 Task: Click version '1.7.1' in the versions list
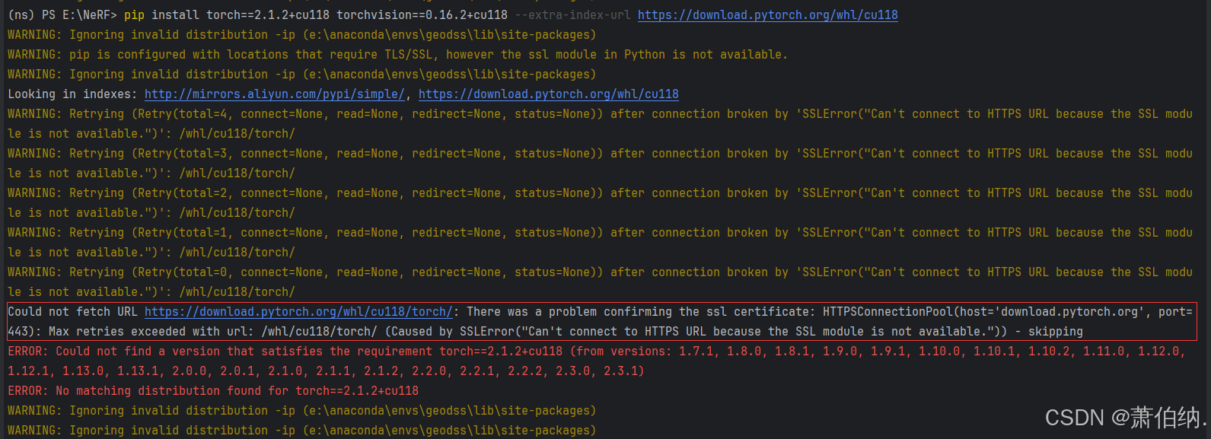tap(696, 352)
